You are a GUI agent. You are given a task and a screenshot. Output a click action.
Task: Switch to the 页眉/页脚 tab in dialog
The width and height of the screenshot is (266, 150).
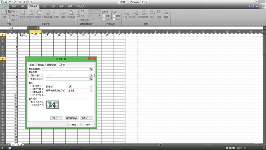pos(51,64)
